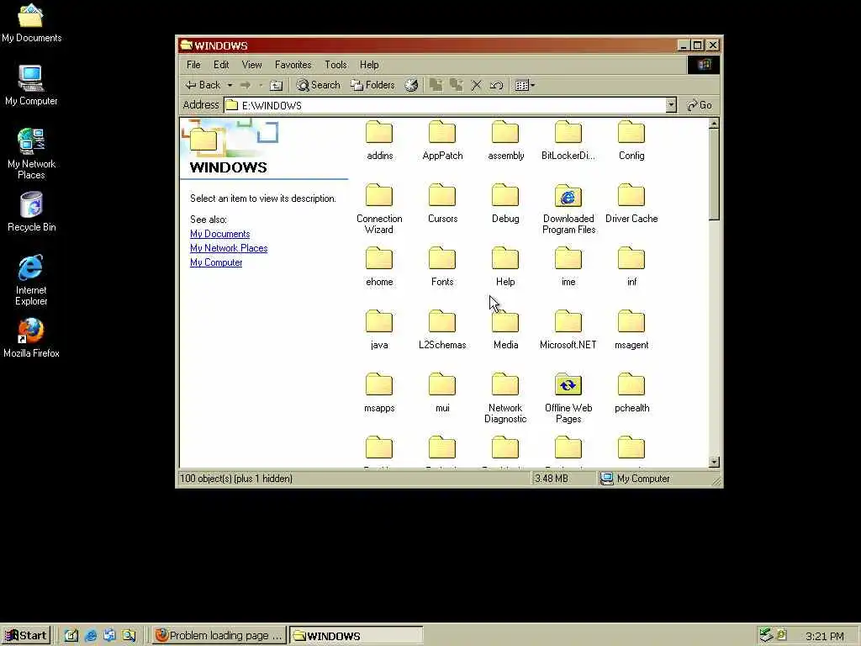Select the My Network Places desktop icon

[31, 154]
